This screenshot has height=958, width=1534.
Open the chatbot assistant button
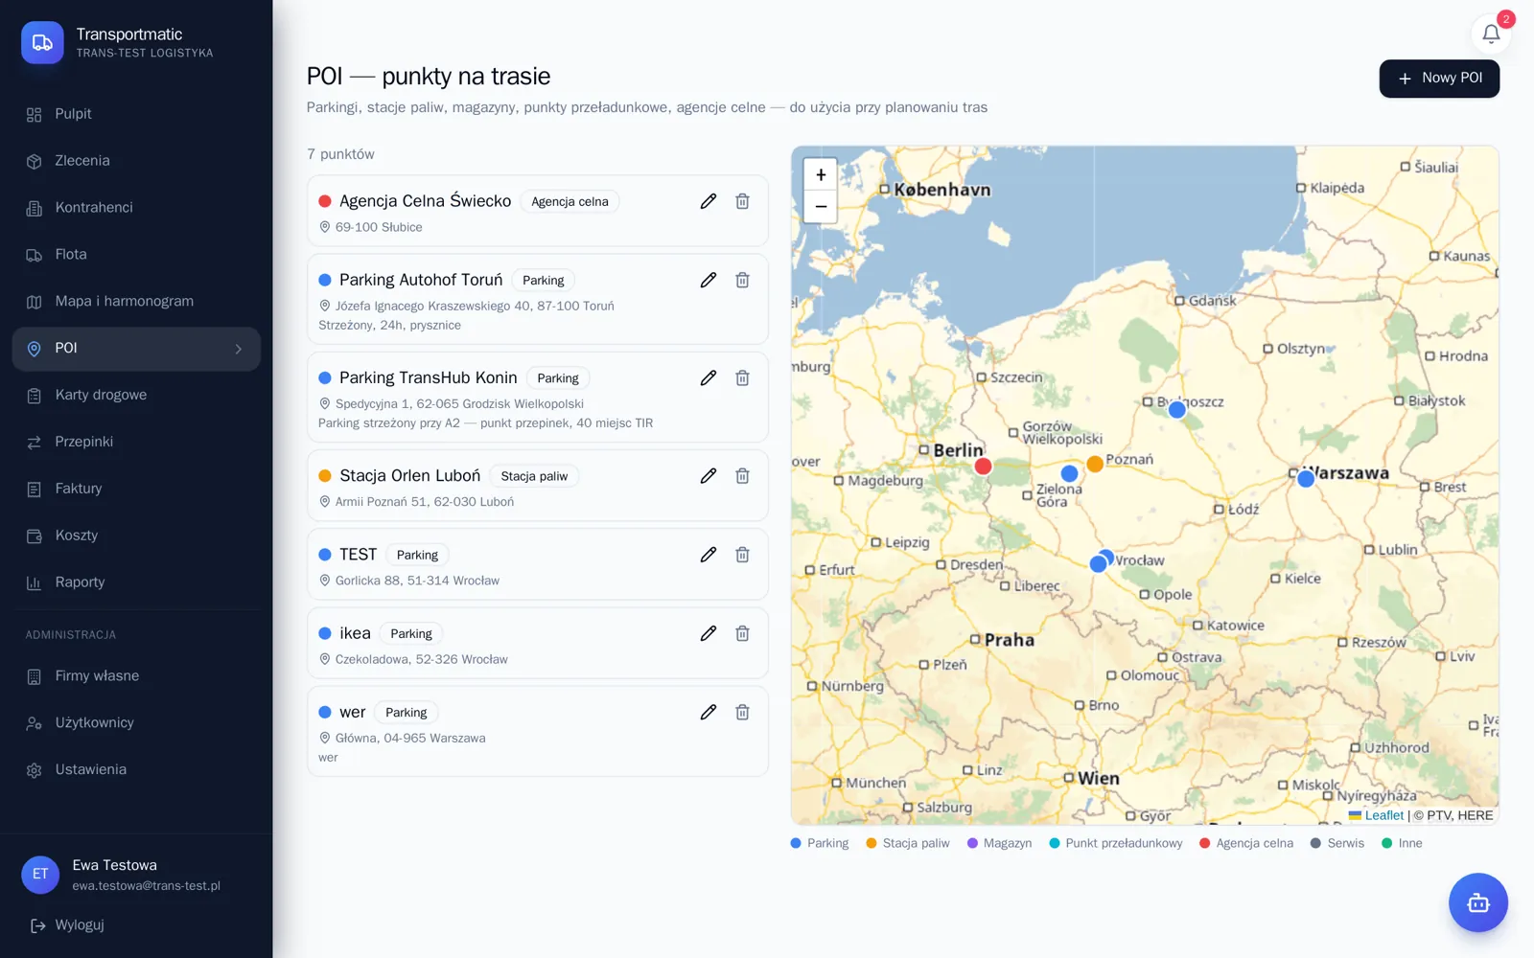tap(1477, 902)
